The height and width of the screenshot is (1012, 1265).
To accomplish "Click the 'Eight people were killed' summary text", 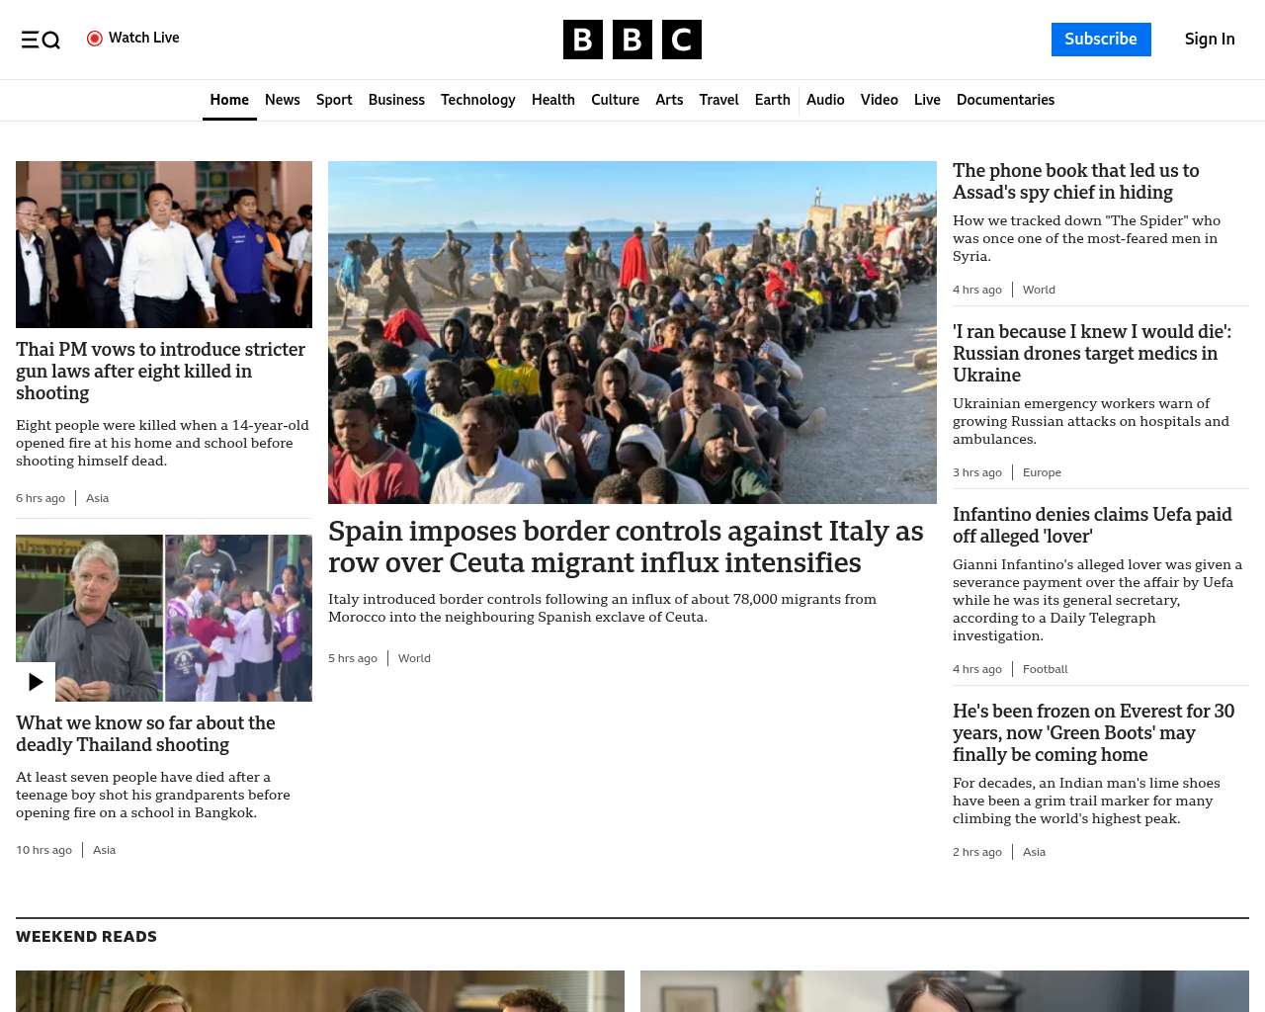I will click(x=162, y=443).
